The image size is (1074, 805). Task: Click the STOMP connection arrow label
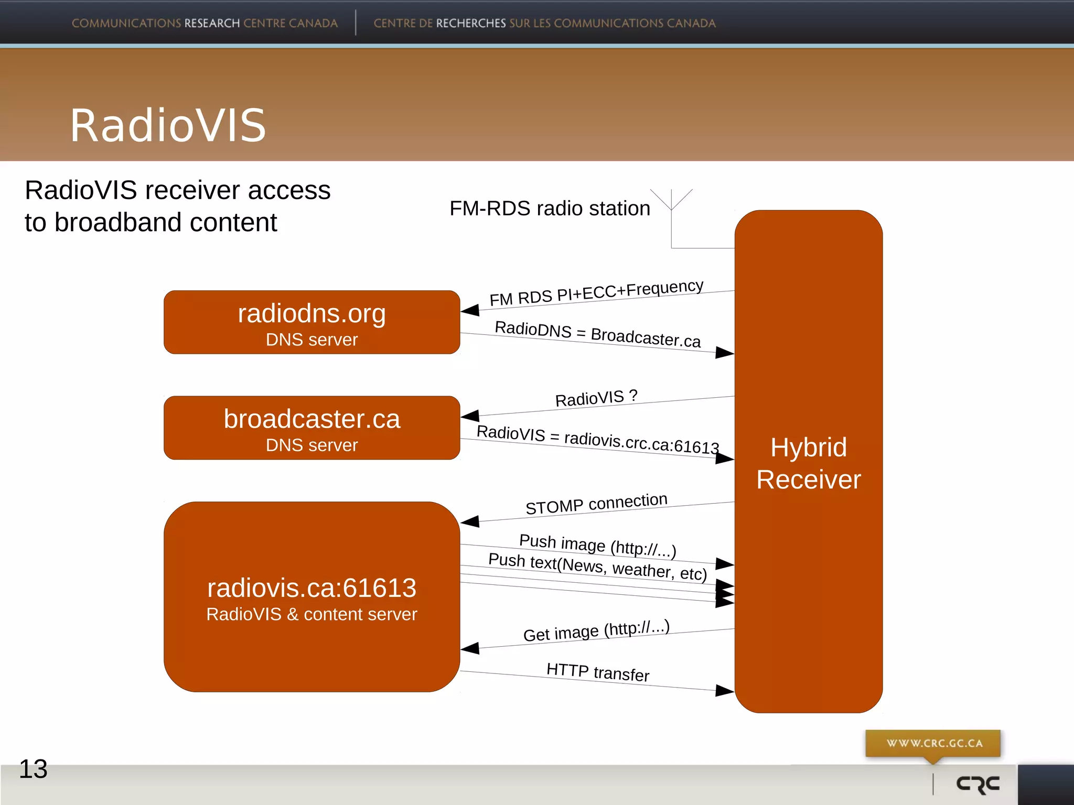pos(596,504)
